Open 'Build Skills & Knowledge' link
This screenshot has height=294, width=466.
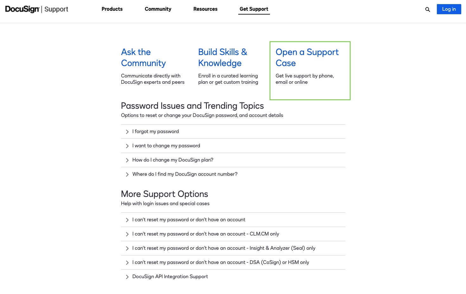click(222, 58)
